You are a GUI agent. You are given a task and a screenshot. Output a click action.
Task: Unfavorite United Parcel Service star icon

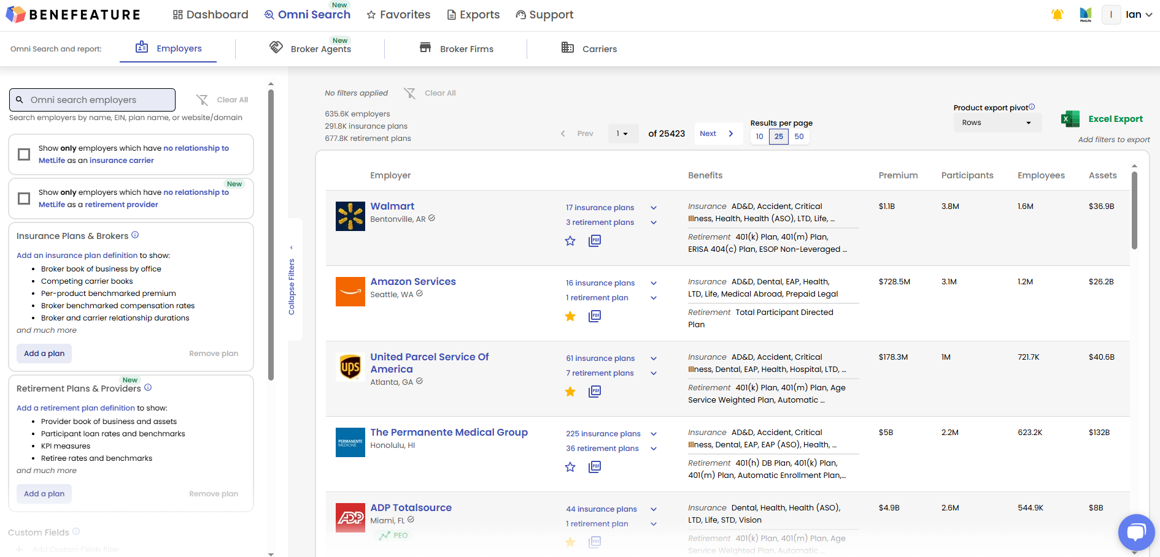[x=570, y=392]
